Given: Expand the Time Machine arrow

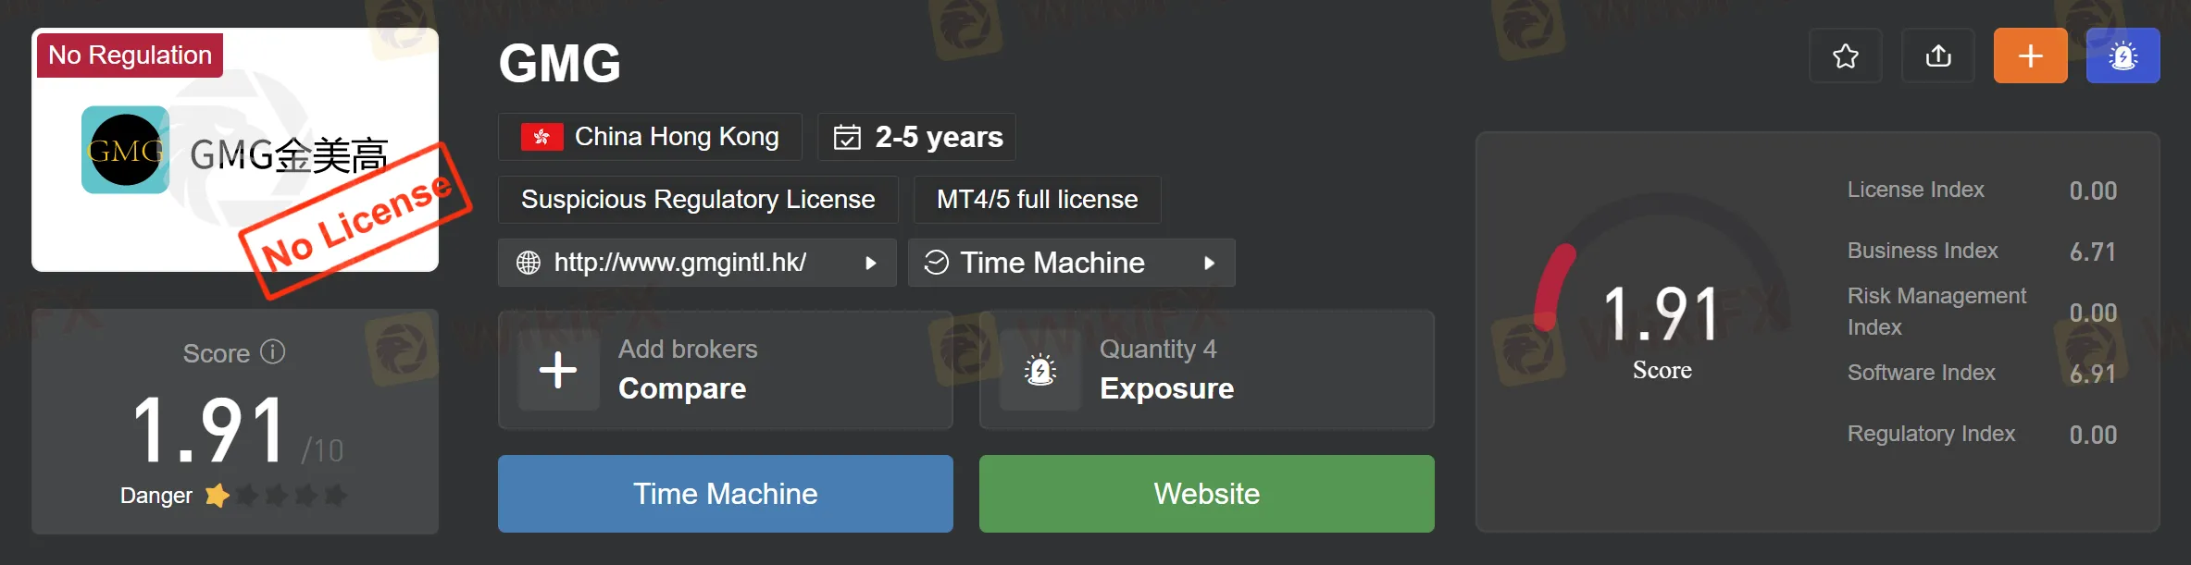Looking at the screenshot, I should click(1209, 263).
